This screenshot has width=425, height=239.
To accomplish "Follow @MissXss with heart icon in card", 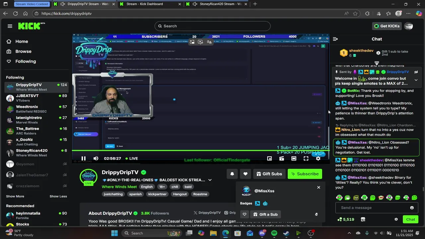I will 244,214.
